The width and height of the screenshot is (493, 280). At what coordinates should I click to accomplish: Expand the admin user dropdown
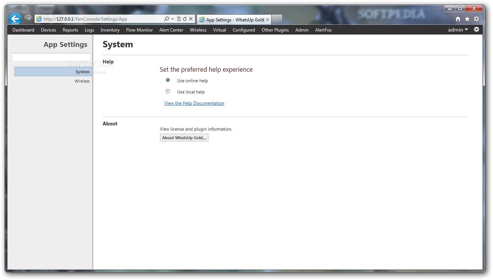(458, 30)
